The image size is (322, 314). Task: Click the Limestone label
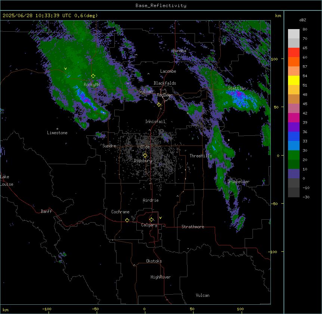pyautogui.click(x=57, y=133)
